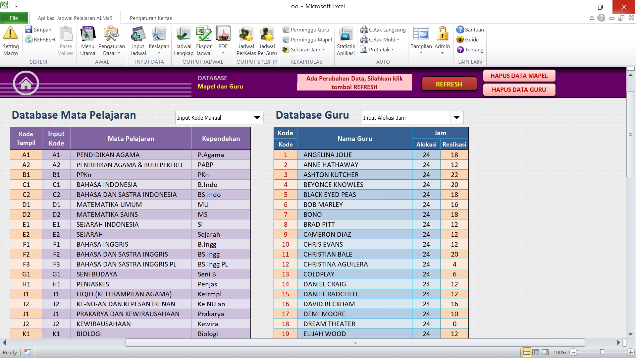Viewport: 636px width, 358px height.
Task: Open the File tab
Action: pos(14,18)
